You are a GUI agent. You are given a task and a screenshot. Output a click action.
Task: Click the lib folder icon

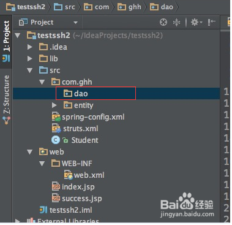(x=43, y=59)
